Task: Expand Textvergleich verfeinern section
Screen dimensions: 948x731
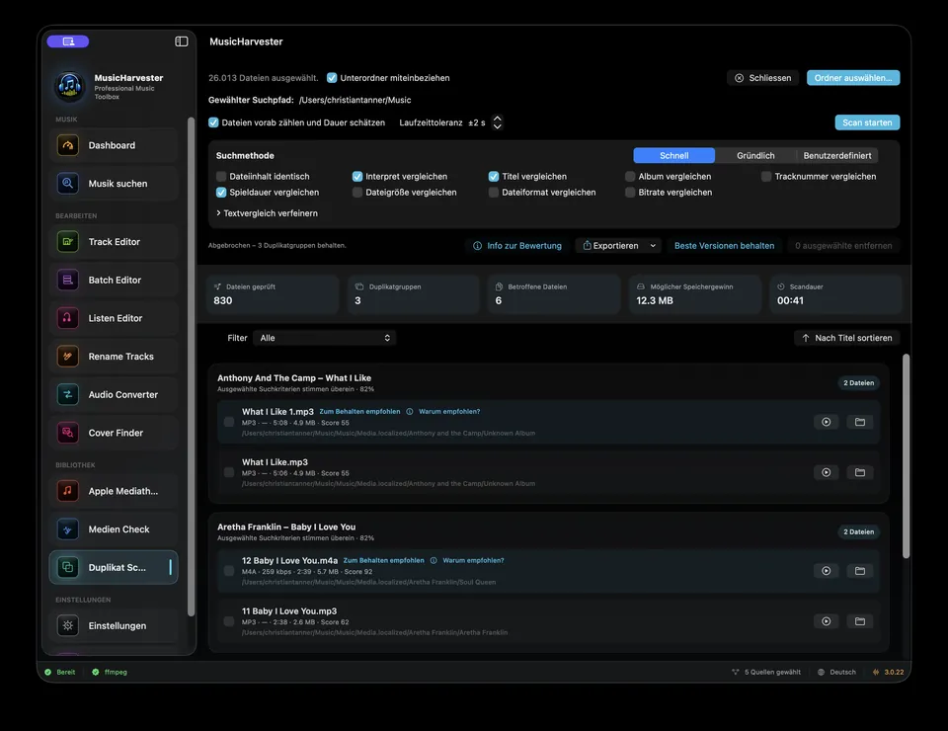Action: (x=267, y=213)
